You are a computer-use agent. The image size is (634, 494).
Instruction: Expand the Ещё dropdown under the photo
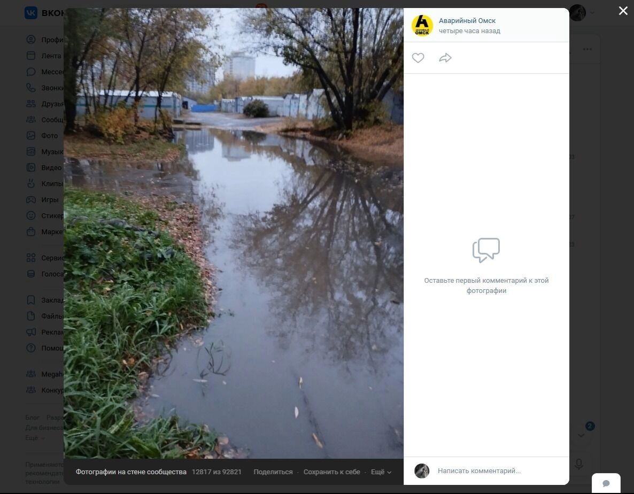pos(381,472)
